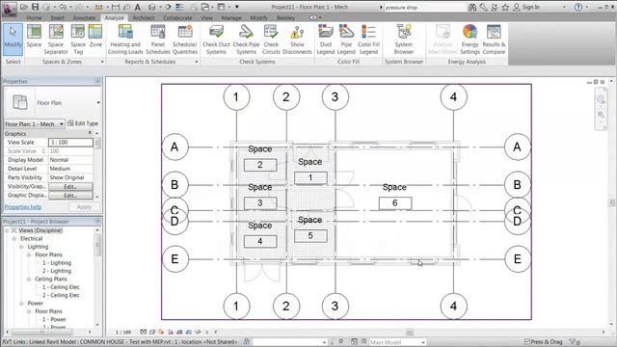Add a Pipe Legend
Image resolution: width=617 pixels, height=347 pixels.
pyautogui.click(x=346, y=40)
